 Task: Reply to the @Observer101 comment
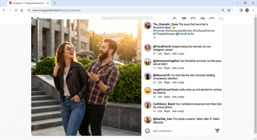[167, 82]
